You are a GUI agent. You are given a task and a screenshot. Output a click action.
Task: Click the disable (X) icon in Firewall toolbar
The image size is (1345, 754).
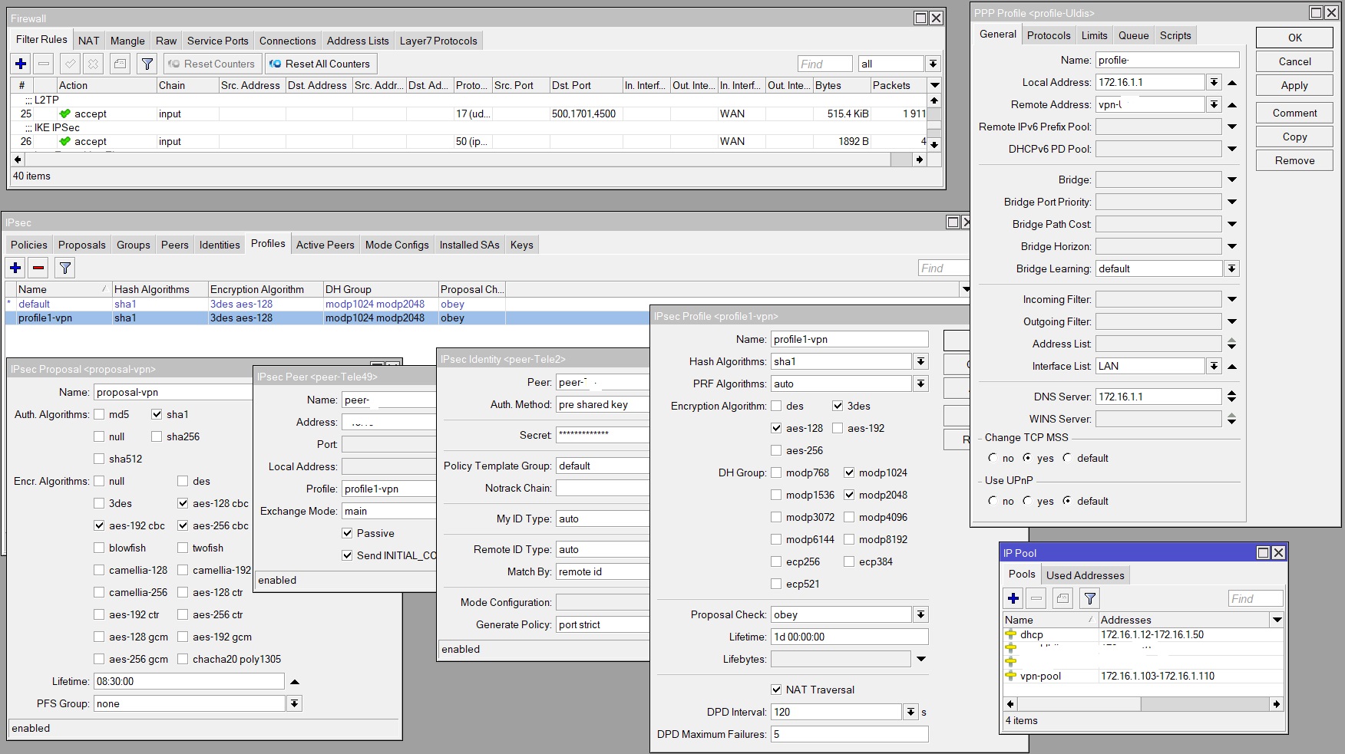[93, 64]
